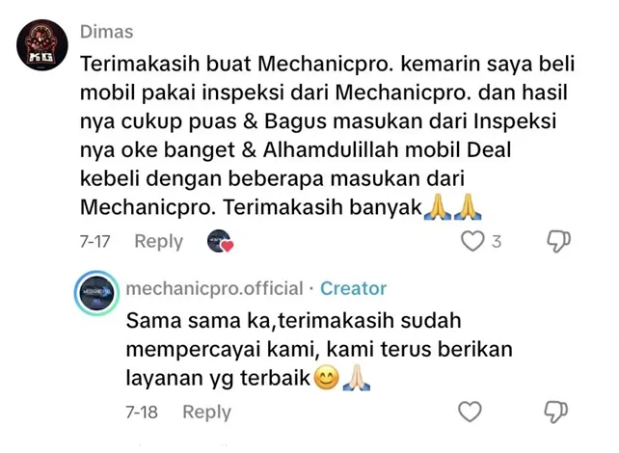
Task: Tap the mechanicpro.official username
Action: pyautogui.click(x=214, y=288)
